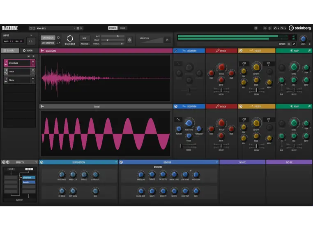This screenshot has height=231, width=313.
Task: Open the Reverb effect type dropdown
Action: [x=216, y=162]
